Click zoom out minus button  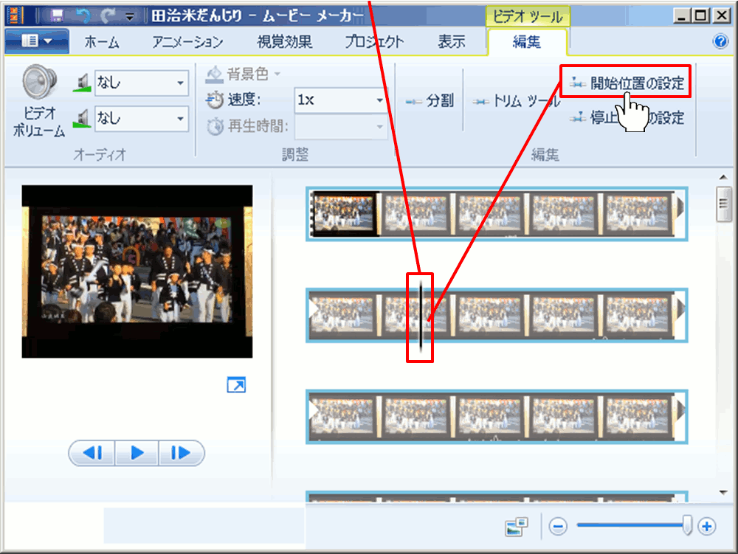point(559,526)
